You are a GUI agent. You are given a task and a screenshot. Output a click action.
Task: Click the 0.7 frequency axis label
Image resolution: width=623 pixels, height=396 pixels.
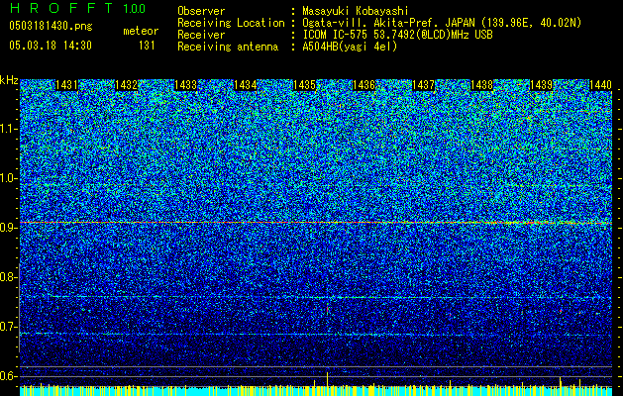(8, 327)
